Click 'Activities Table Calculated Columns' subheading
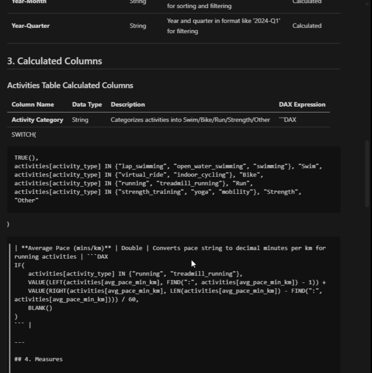Screen dimensions: 372x373 tap(70, 85)
